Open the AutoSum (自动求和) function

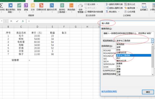point(2,8)
